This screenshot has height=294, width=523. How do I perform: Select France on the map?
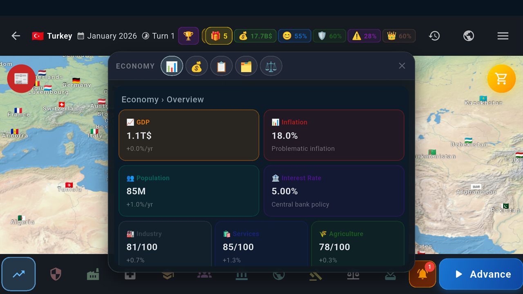18,113
